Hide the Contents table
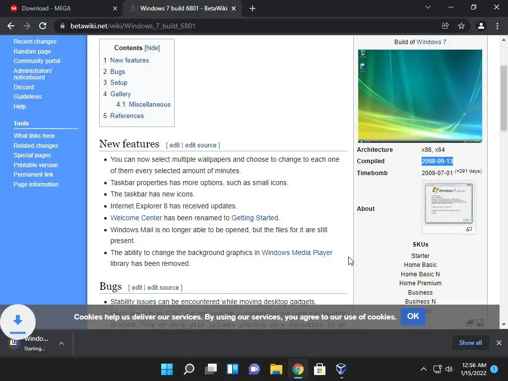The image size is (508, 381). pos(152,48)
